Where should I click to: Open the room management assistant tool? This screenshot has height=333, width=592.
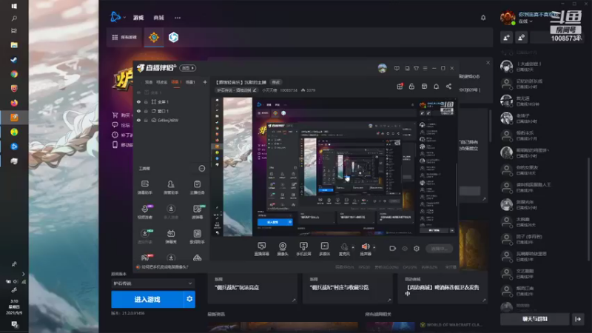tap(171, 187)
